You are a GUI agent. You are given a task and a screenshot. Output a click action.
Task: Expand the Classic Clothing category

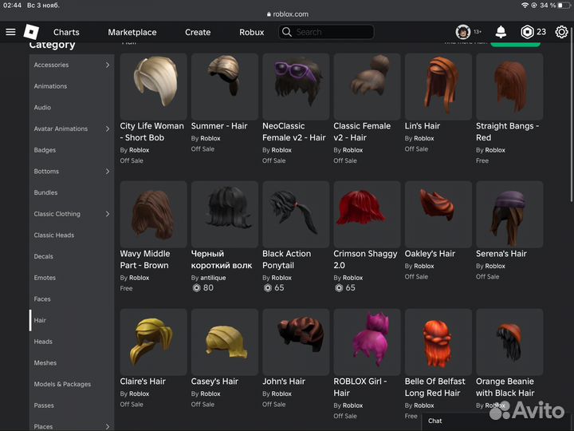(108, 214)
